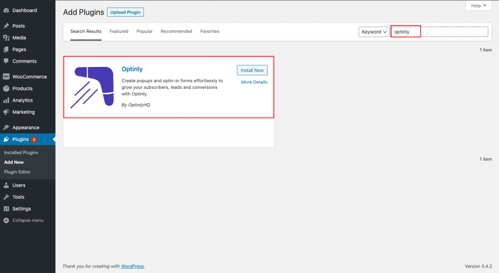Click the WooCommerce logo icon
499x273 pixels.
point(6,77)
